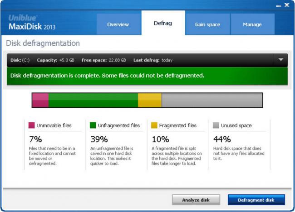Viewport: 295px width, 212px height.
Task: Select the pink segment of the disk bar
Action: [x=40, y=100]
